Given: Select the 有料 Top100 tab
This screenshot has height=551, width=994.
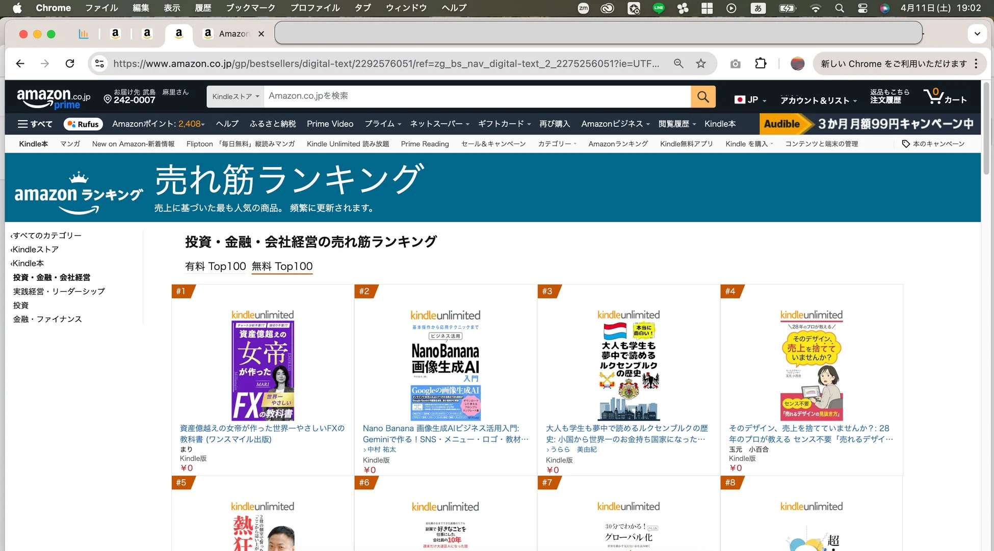Looking at the screenshot, I should 216,266.
